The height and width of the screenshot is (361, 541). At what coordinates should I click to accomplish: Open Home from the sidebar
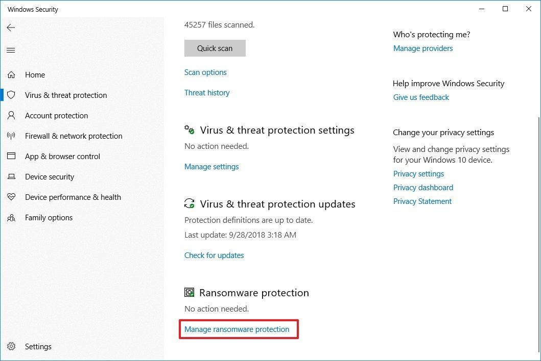pos(35,74)
